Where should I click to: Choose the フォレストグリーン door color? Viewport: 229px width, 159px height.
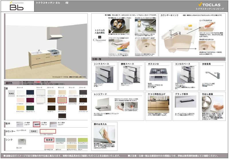click(30, 108)
